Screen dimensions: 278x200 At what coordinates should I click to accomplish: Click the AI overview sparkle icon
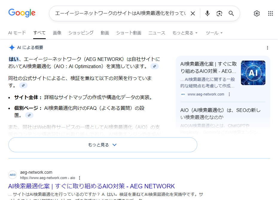tap(11, 47)
